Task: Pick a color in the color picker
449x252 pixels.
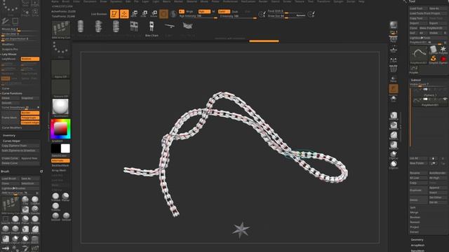Action: pyautogui.click(x=60, y=129)
